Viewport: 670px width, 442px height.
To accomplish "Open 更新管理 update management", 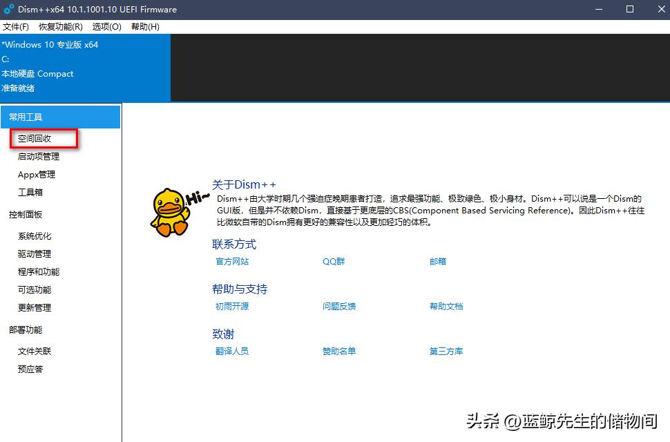I will click(36, 307).
